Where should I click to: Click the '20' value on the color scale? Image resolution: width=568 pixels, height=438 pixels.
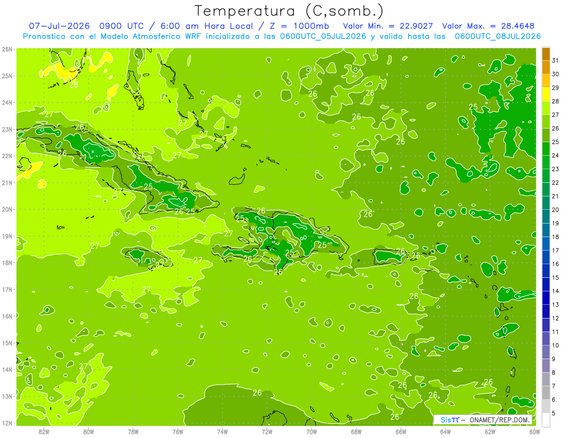click(556, 210)
